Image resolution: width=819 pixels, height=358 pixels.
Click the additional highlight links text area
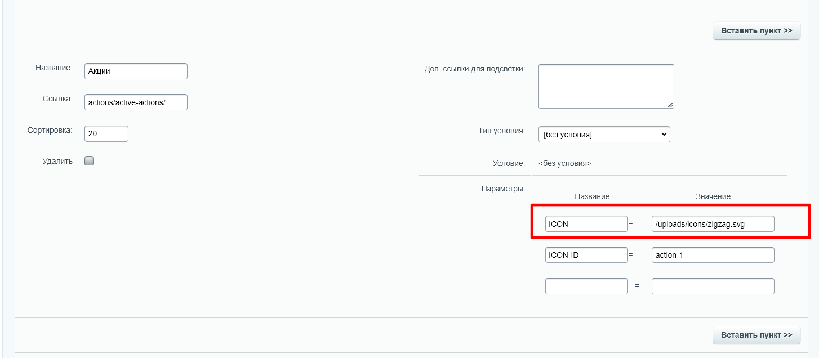[x=606, y=86]
